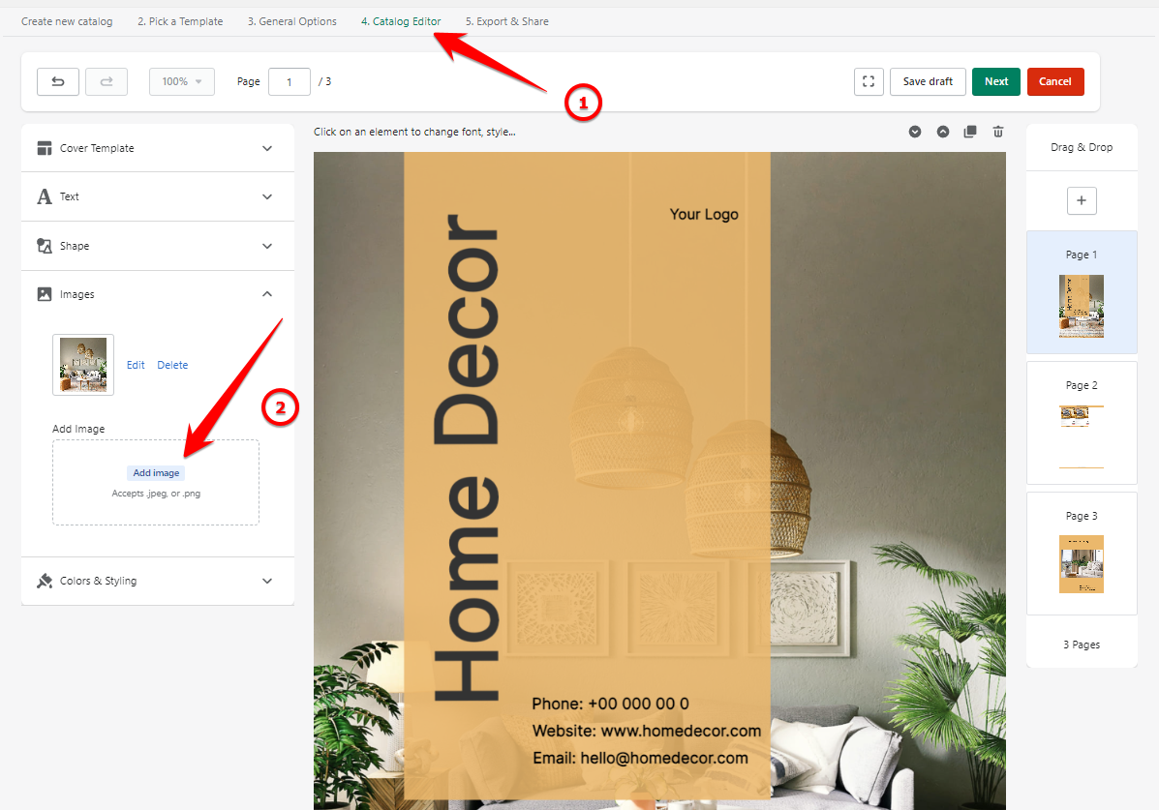The image size is (1159, 810).
Task: Click the move element up icon
Action: (x=942, y=132)
